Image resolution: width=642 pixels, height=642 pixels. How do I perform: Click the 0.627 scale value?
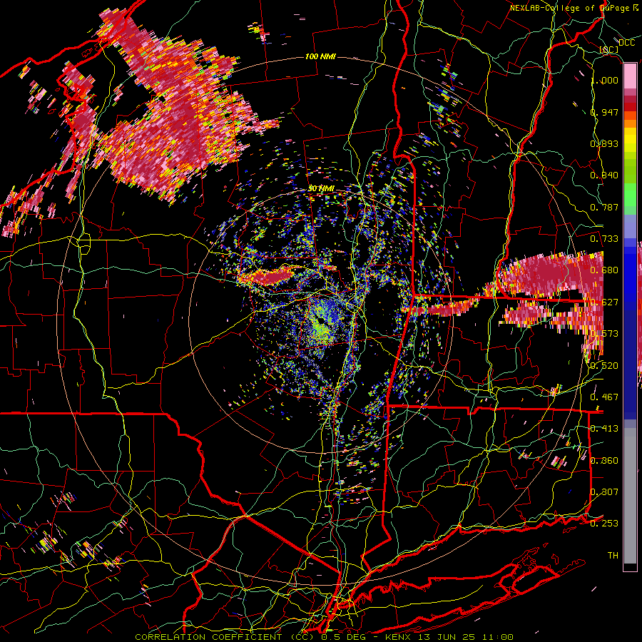pyautogui.click(x=604, y=302)
